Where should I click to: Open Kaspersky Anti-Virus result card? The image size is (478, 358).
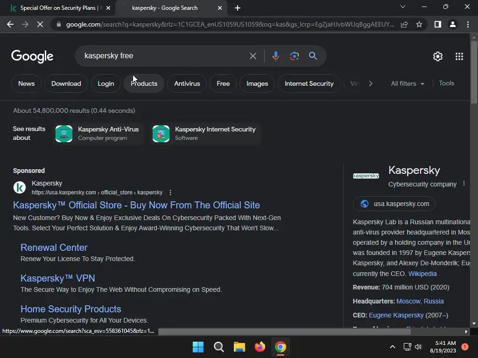click(x=98, y=133)
